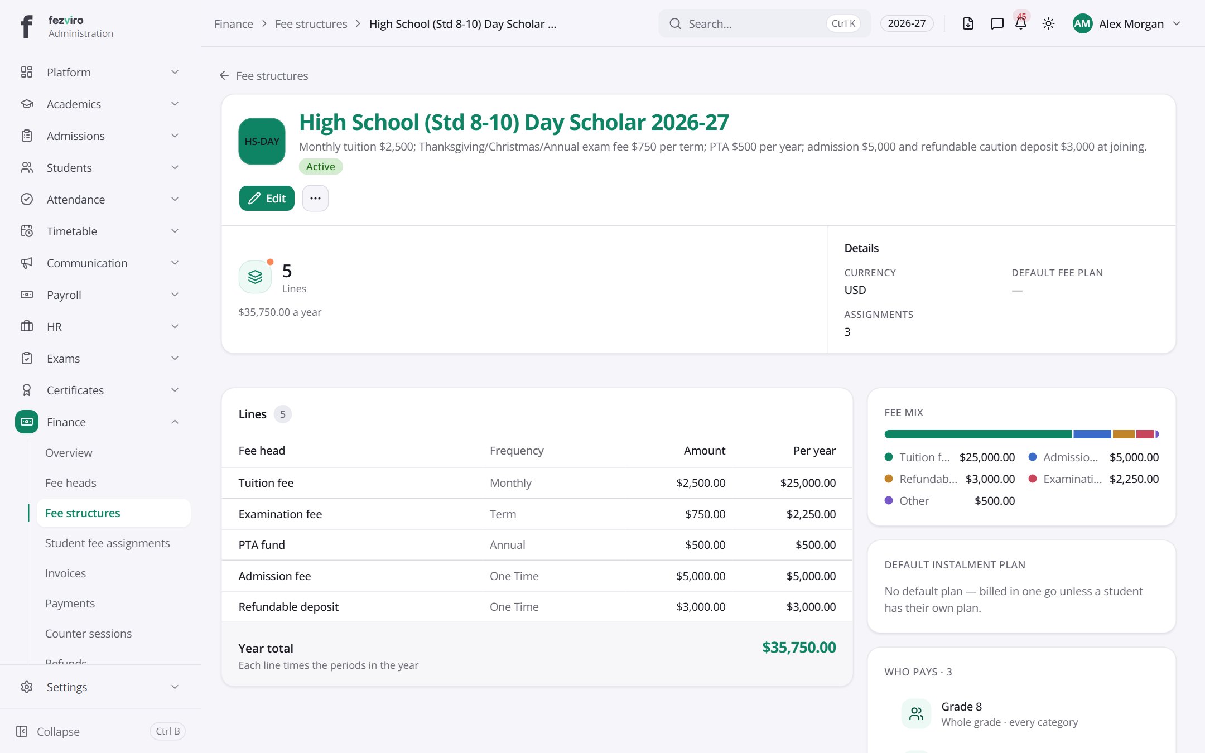Click the green Edit button

point(267,198)
